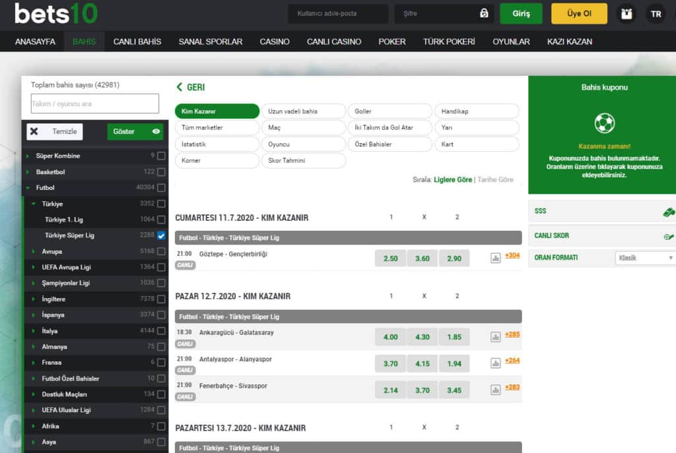Sort by Tarihe Göre link
The width and height of the screenshot is (676, 453).
495,179
